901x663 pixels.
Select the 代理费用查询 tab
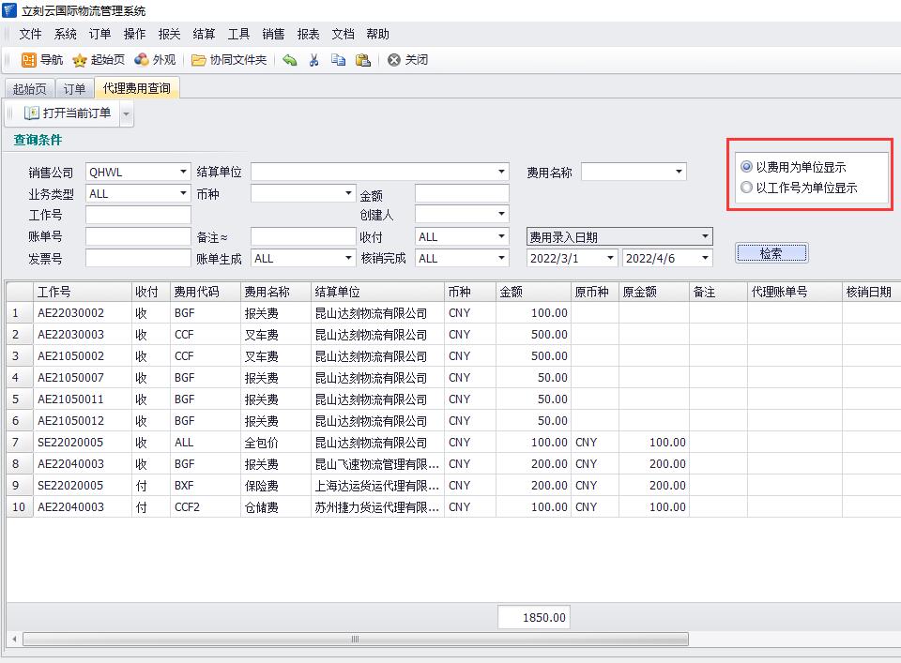pos(137,88)
